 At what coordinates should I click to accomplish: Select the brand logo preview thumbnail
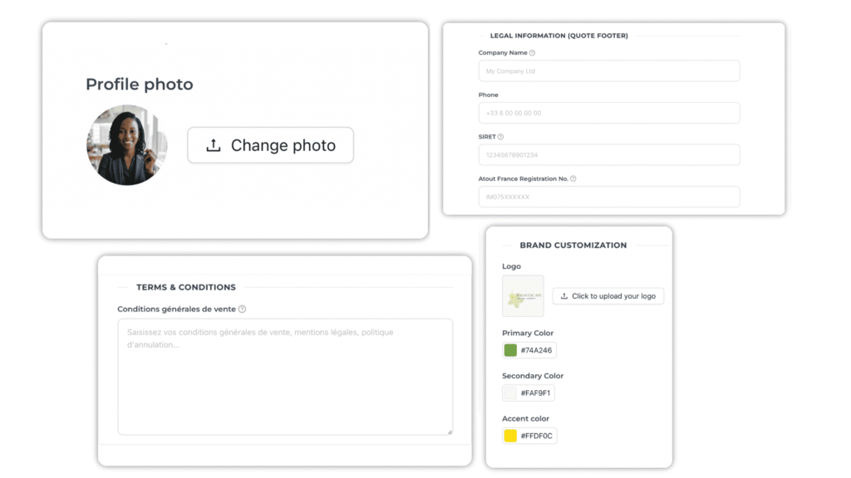tap(523, 296)
